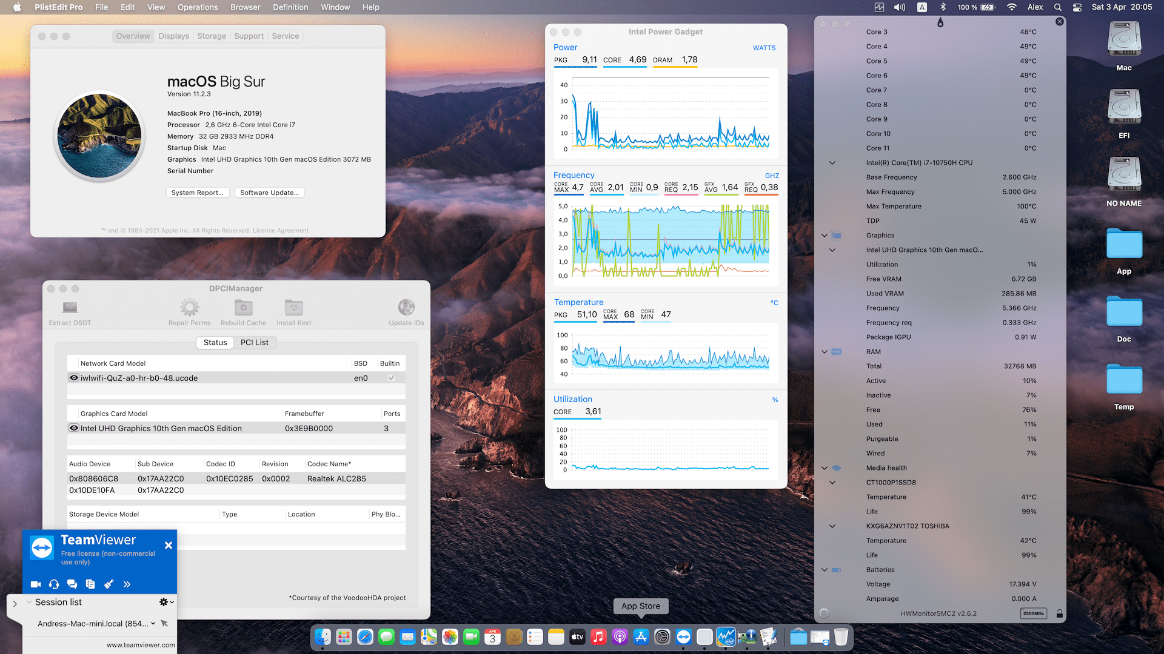Click TeamViewer icon in the Dock
This screenshot has height=654, width=1164.
coord(683,636)
